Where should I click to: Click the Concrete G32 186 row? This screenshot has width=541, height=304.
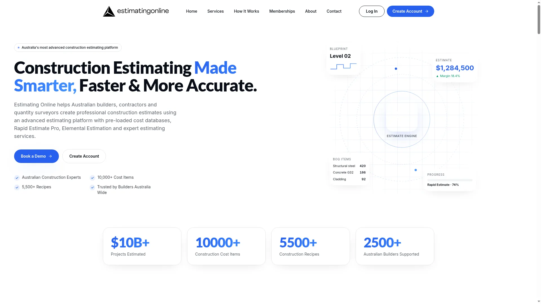pos(349,173)
